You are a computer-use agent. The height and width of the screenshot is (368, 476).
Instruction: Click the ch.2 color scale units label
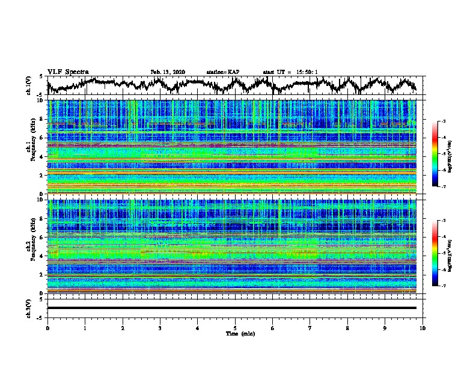click(450, 256)
